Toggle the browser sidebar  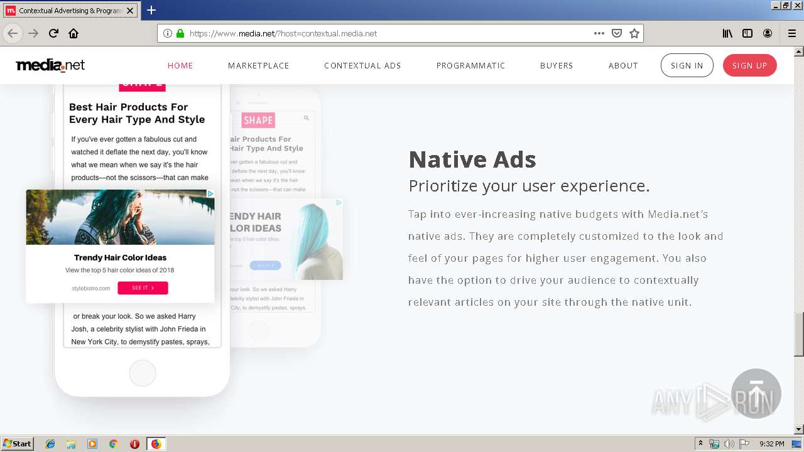coord(747,33)
